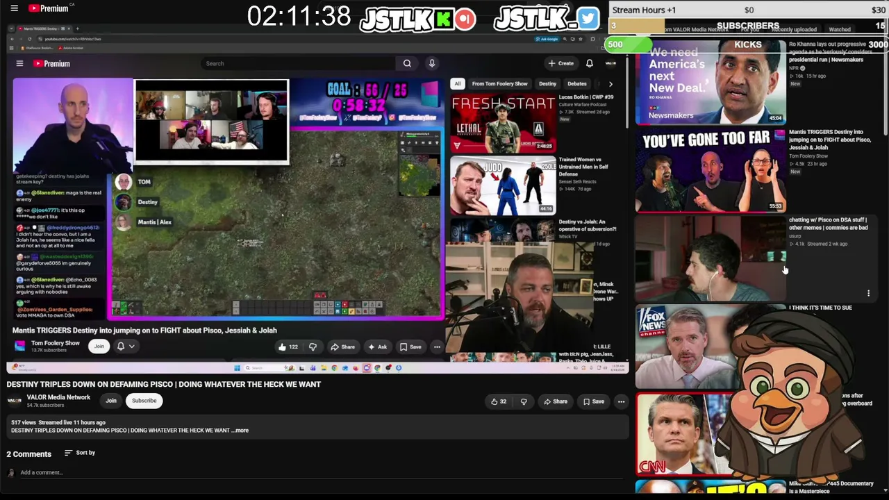
Task: Click the '2 Comments' heading
Action: point(29,454)
